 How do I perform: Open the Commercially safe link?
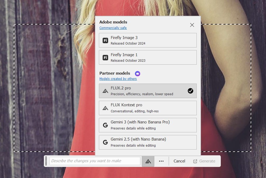113,28
